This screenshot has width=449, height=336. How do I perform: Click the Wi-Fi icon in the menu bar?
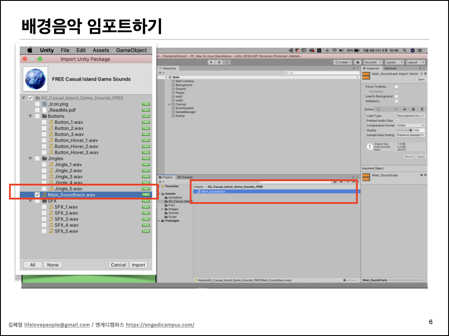334,50
